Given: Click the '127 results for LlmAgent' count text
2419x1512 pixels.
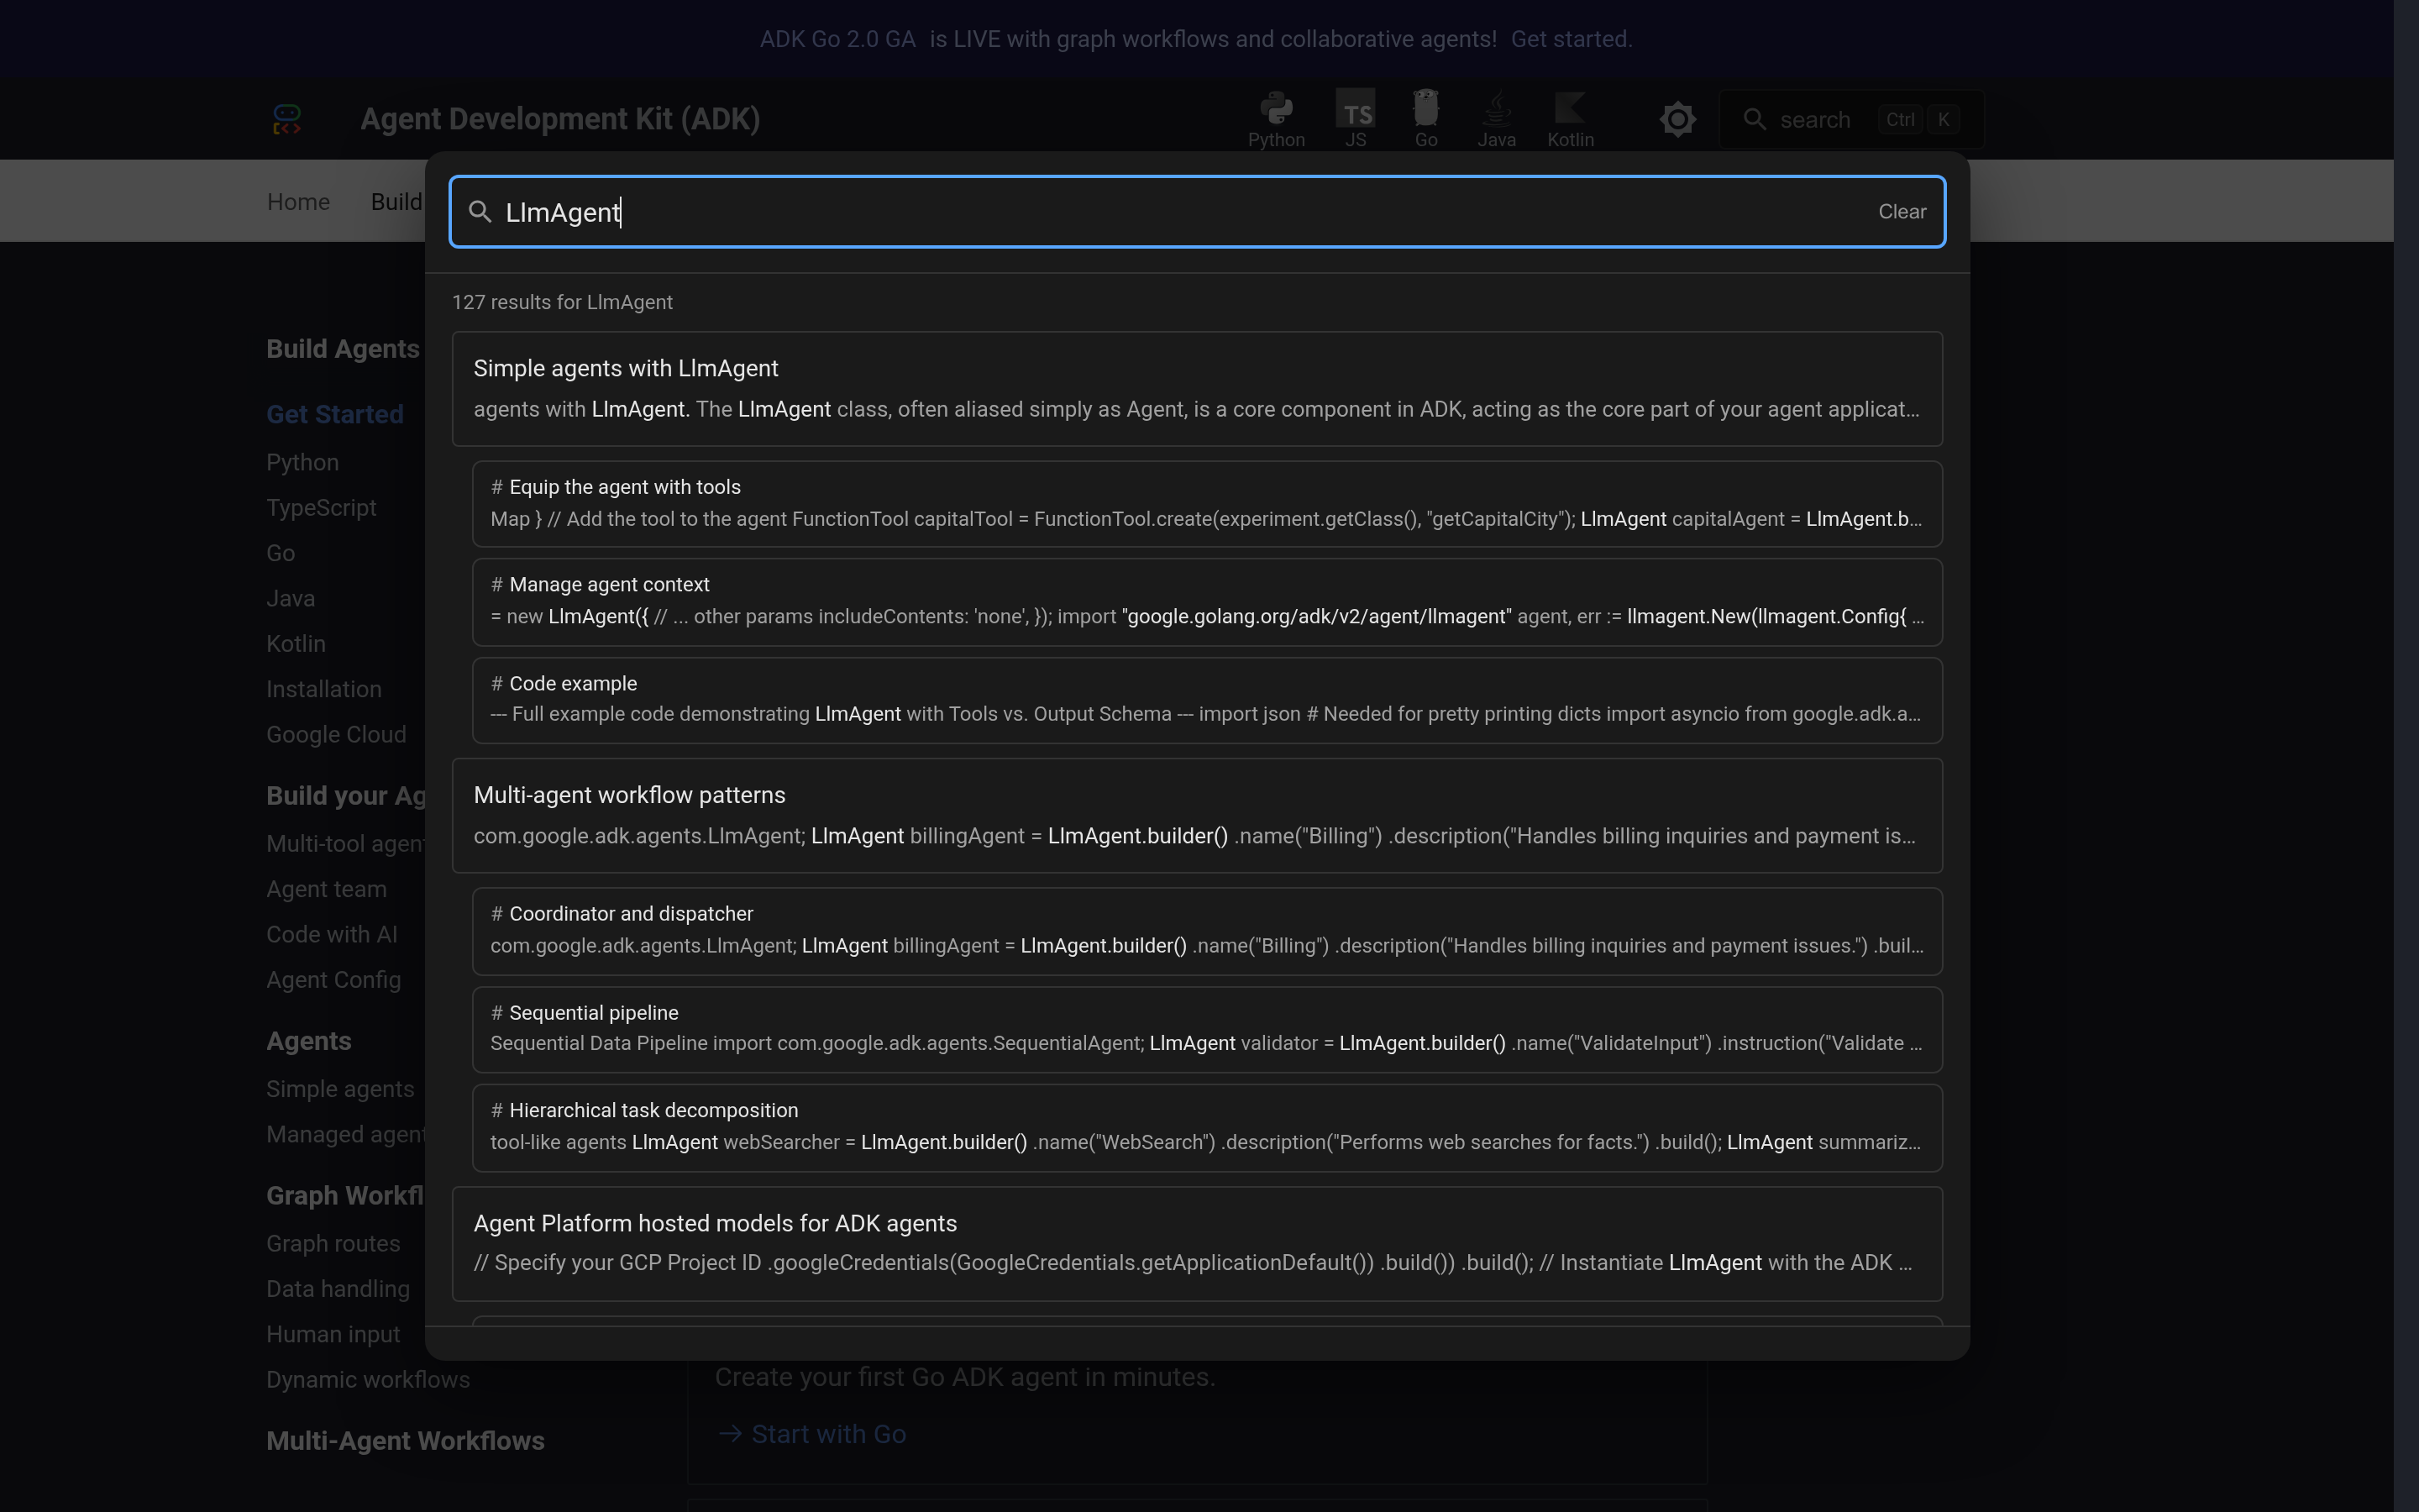Looking at the screenshot, I should (562, 302).
